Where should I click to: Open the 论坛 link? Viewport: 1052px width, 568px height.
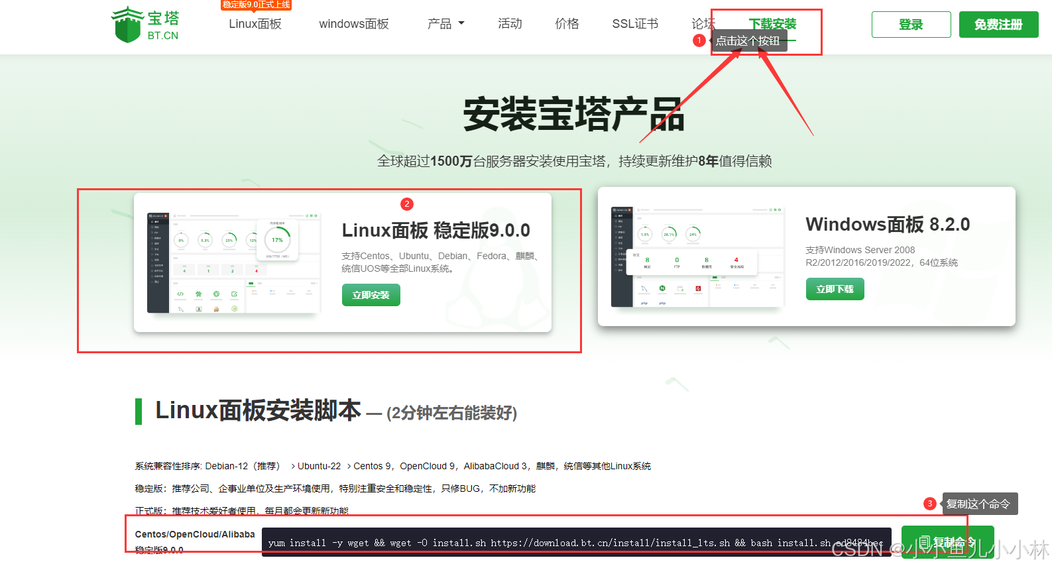click(x=703, y=24)
